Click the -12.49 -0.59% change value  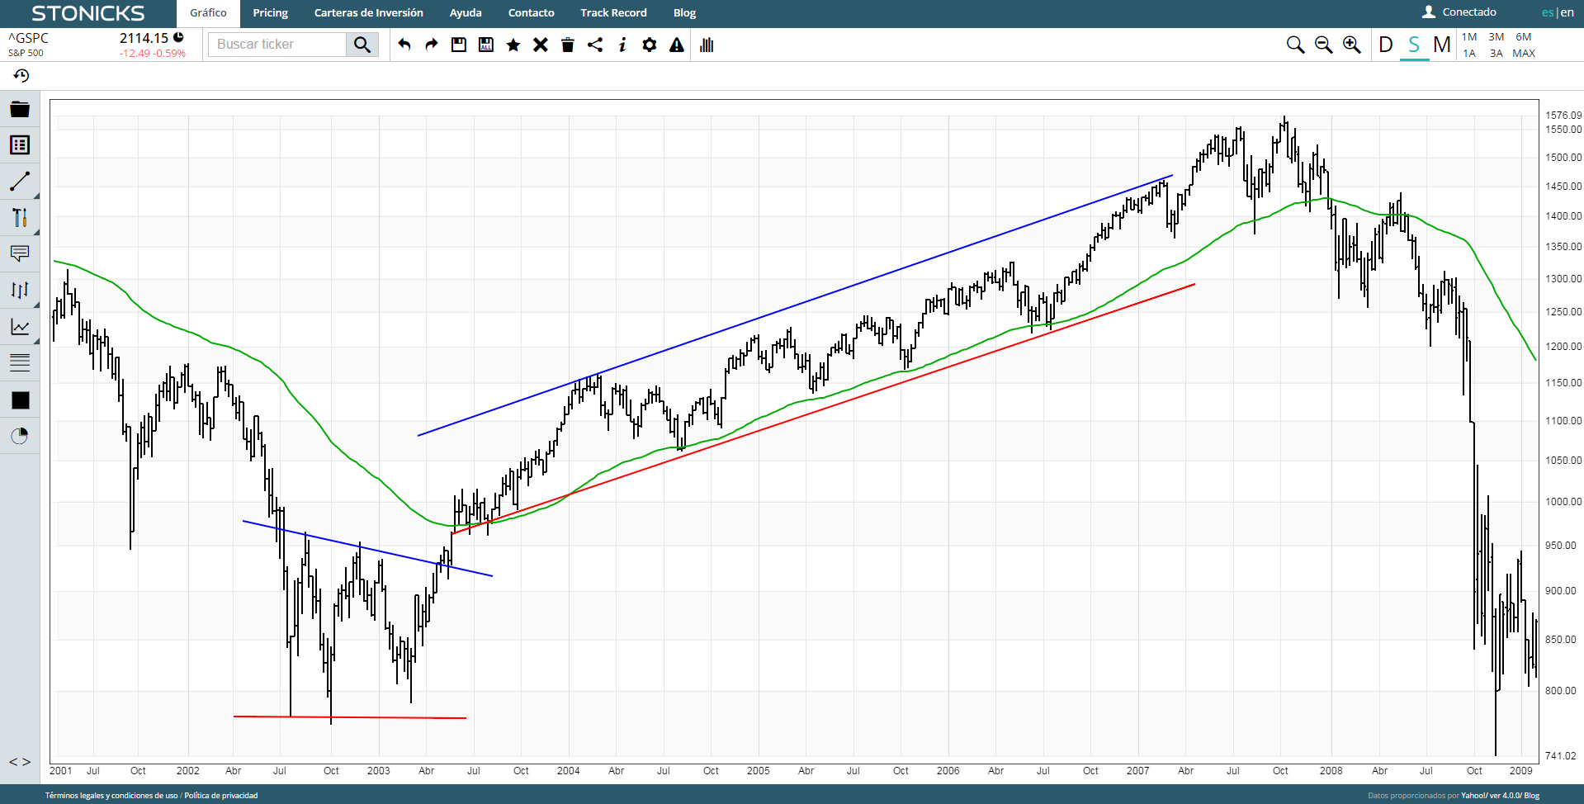click(153, 54)
